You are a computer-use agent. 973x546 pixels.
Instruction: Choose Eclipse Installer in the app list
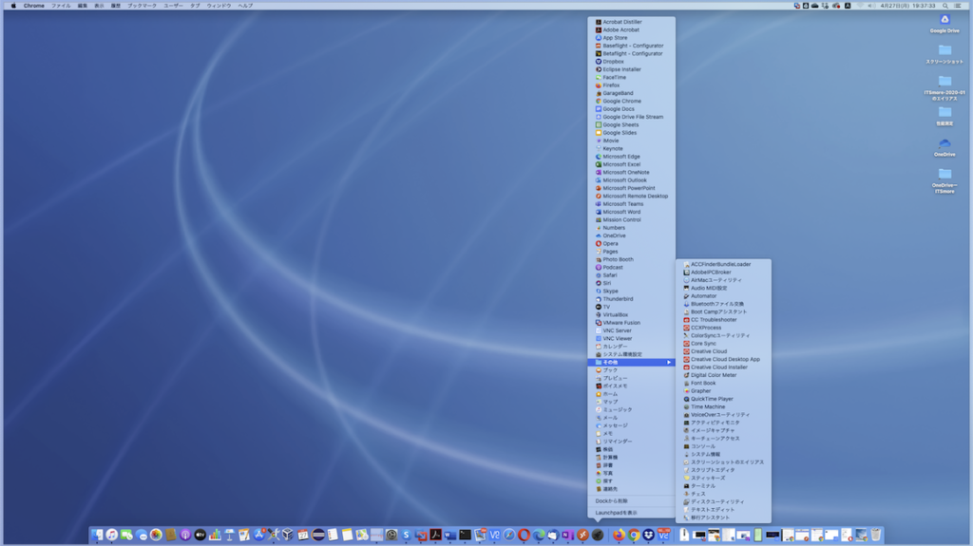tap(621, 69)
